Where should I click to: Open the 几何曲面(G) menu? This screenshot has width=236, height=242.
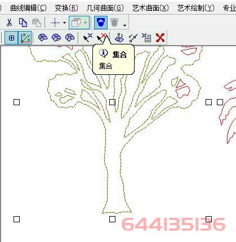(105, 8)
